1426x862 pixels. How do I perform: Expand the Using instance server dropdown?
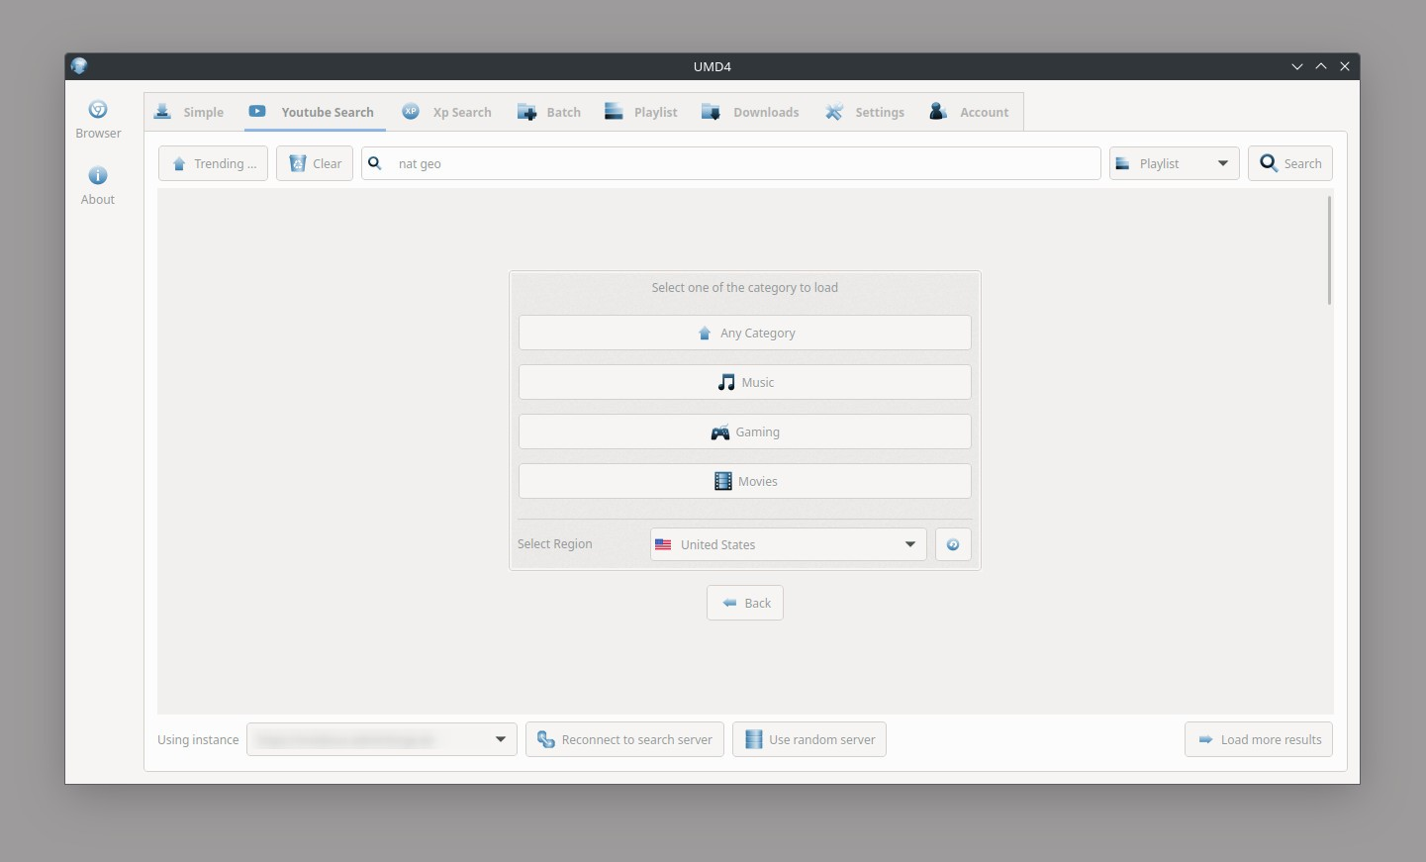click(382, 739)
